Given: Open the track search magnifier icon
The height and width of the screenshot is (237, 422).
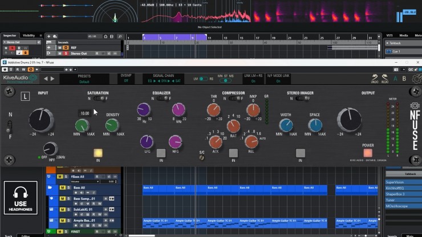Looking at the screenshot, I should [x=120, y=36].
